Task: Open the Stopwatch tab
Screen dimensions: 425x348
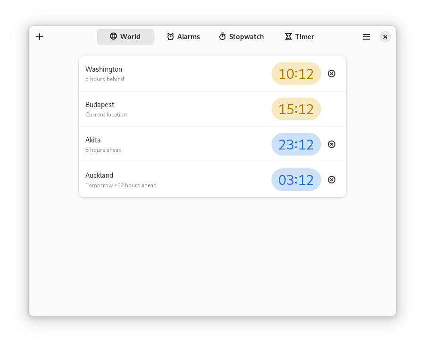Action: click(241, 37)
